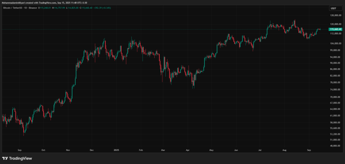Click the Mar label on time axis

tap(163, 150)
